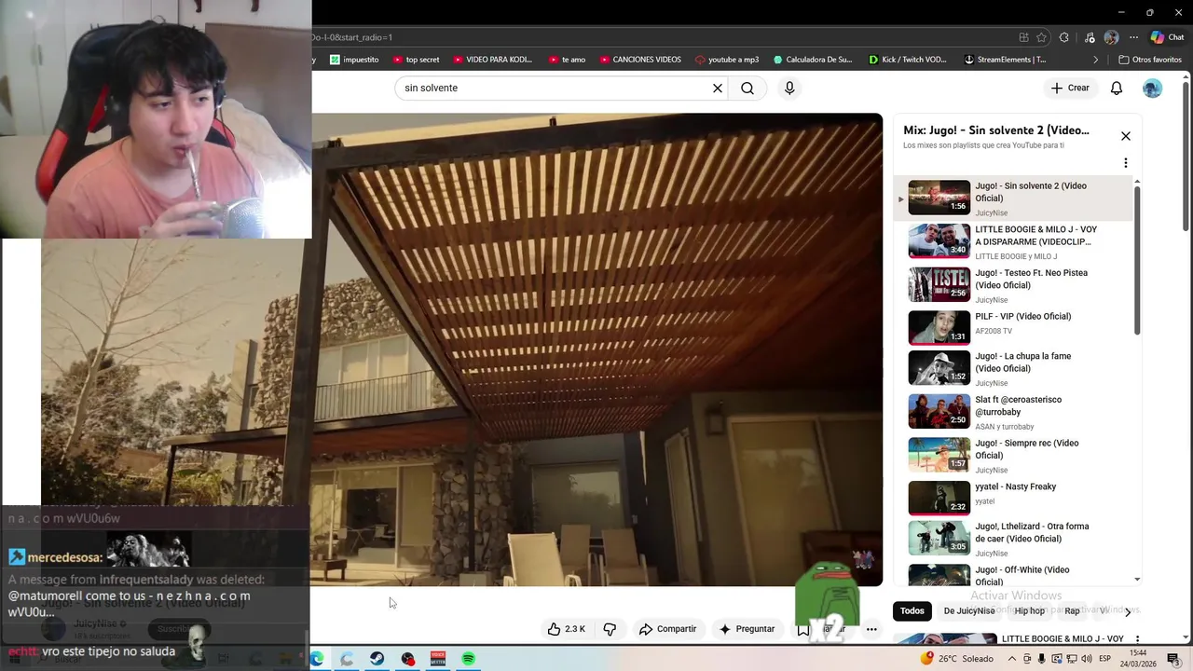This screenshot has width=1193, height=671.
Task: Clear the YouTube search box text
Action: pos(718,88)
